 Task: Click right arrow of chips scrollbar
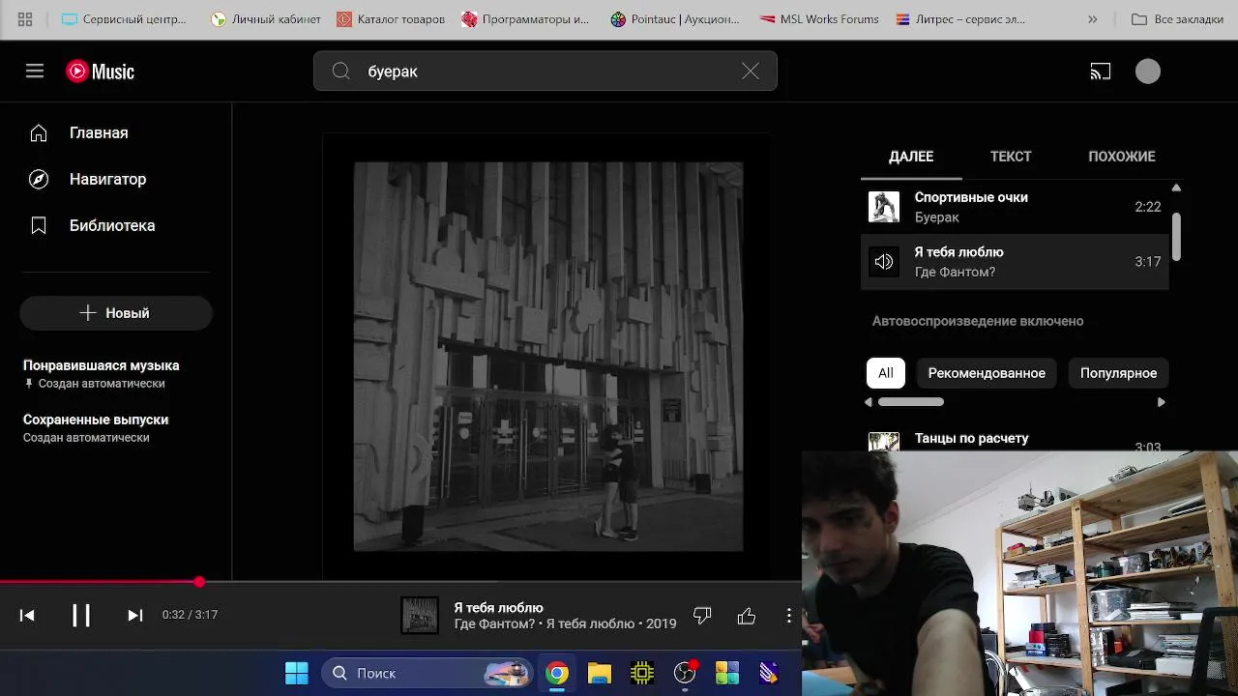(x=1162, y=402)
